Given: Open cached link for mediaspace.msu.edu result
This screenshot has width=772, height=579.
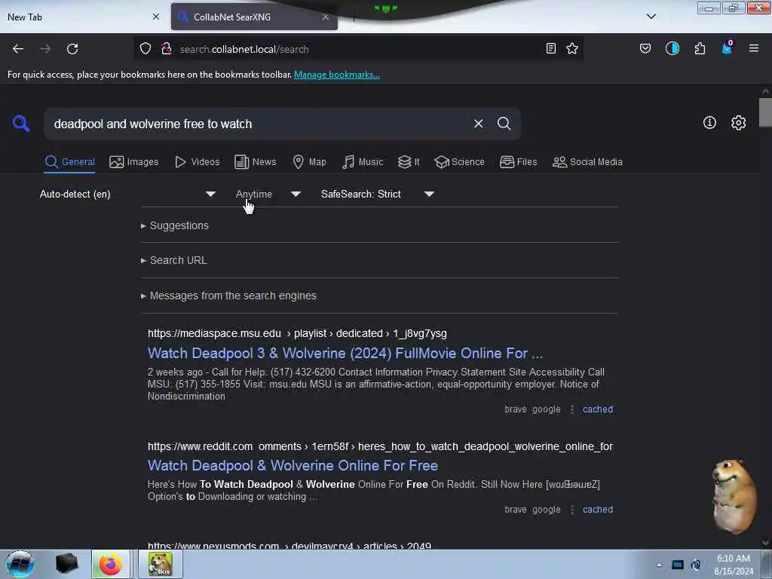Looking at the screenshot, I should [x=598, y=409].
